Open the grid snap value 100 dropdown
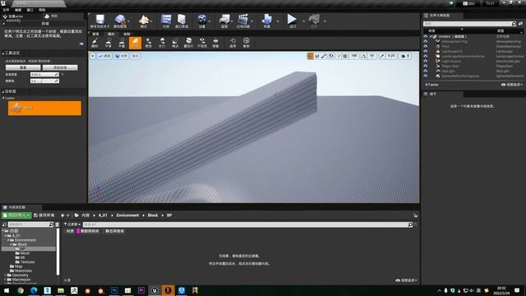The image size is (526, 296). 354,56
